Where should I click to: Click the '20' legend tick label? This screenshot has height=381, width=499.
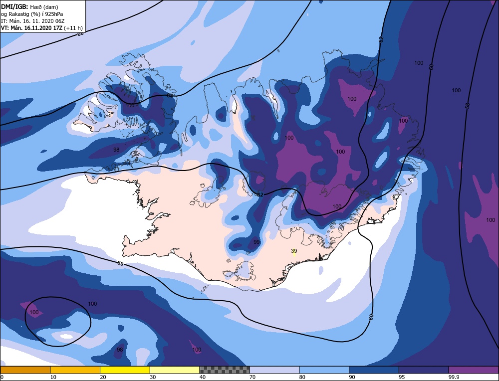pos(103,377)
